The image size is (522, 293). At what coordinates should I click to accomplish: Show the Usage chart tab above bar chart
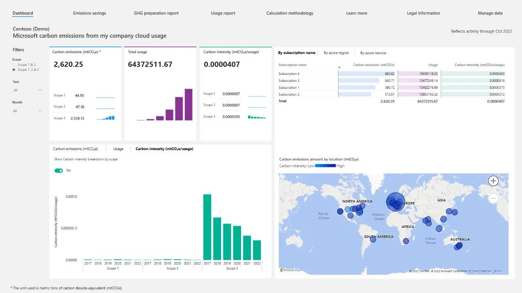pos(118,149)
